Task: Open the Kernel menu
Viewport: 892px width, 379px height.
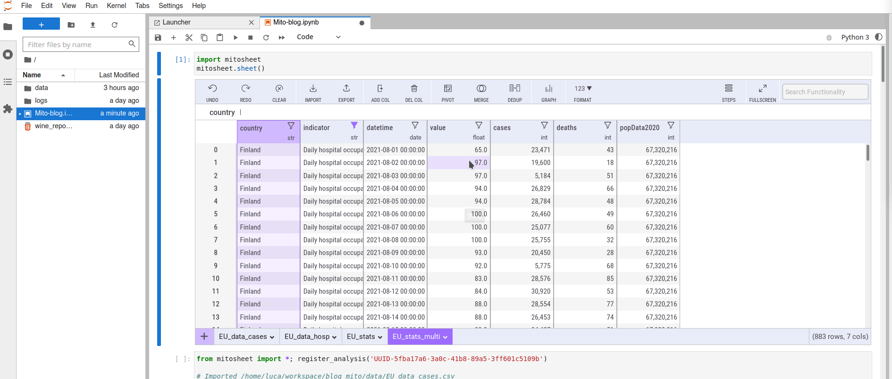Action: pyautogui.click(x=116, y=6)
